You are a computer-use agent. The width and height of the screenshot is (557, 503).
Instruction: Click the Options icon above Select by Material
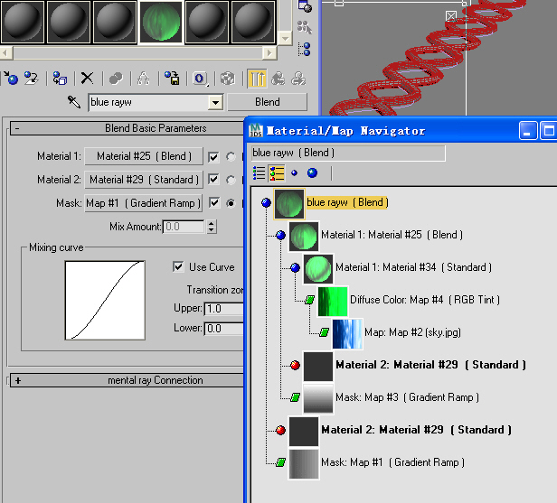pos(305,5)
